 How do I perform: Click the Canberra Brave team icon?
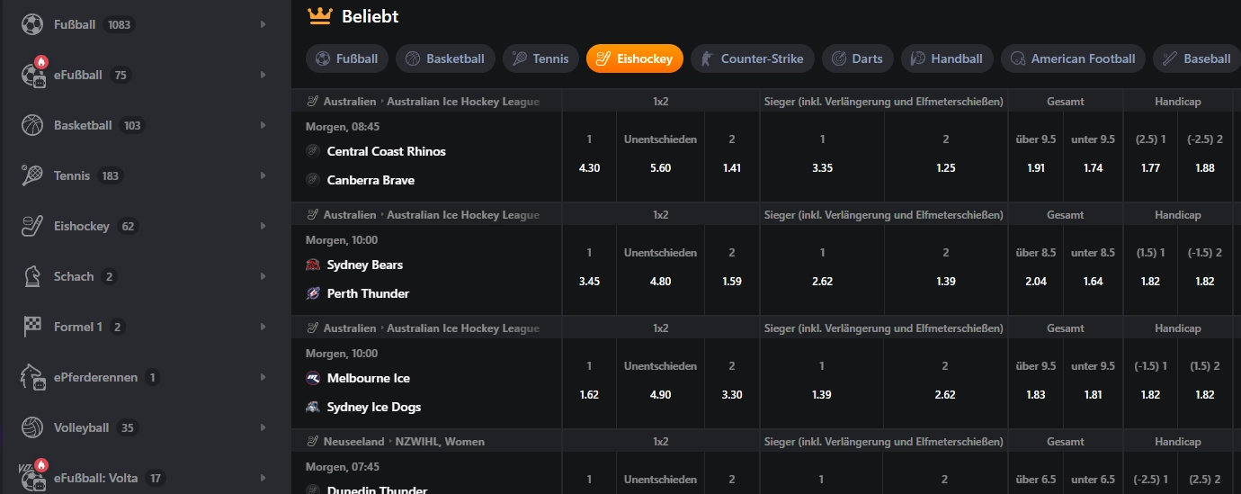313,180
